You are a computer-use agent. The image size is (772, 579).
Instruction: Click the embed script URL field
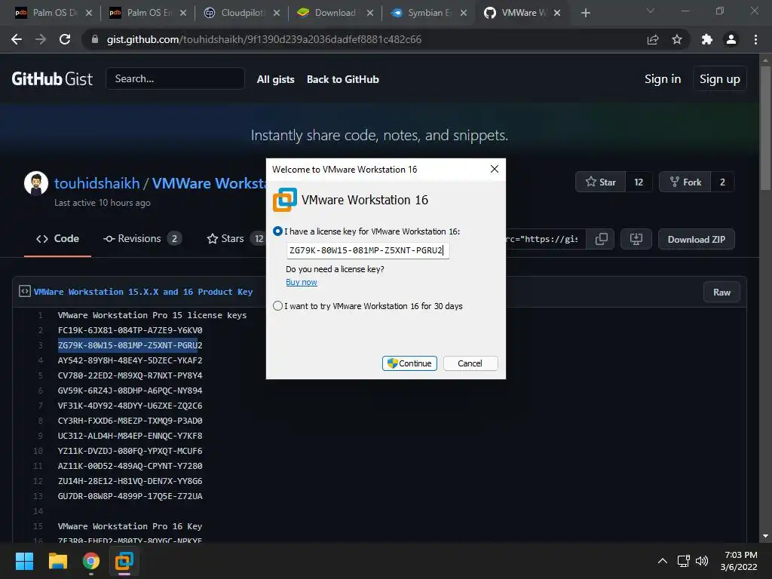[546, 239]
